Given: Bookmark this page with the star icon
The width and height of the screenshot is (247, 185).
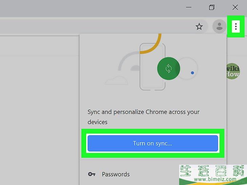Looking at the screenshot, I should pos(199,26).
